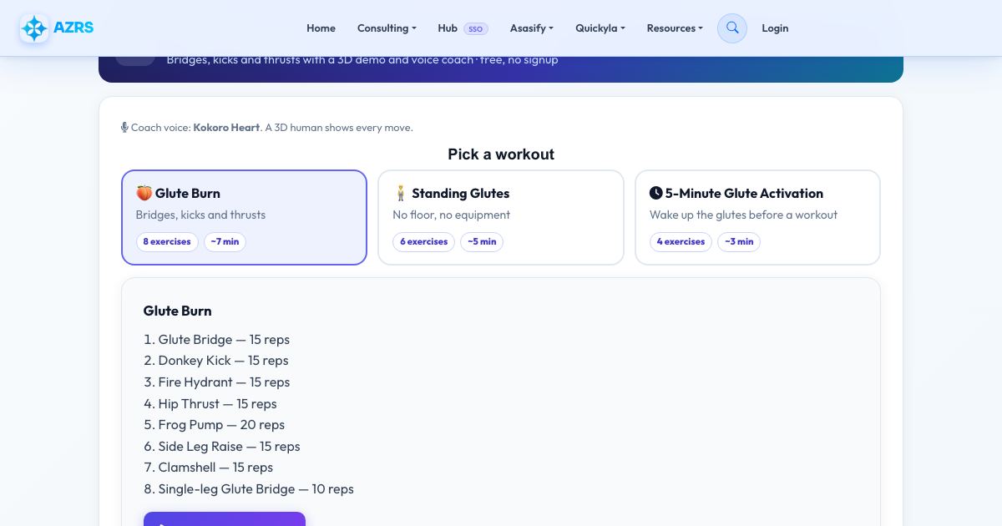Click the banner subtitle about 3D demo
The width and height of the screenshot is (1002, 526).
click(362, 60)
